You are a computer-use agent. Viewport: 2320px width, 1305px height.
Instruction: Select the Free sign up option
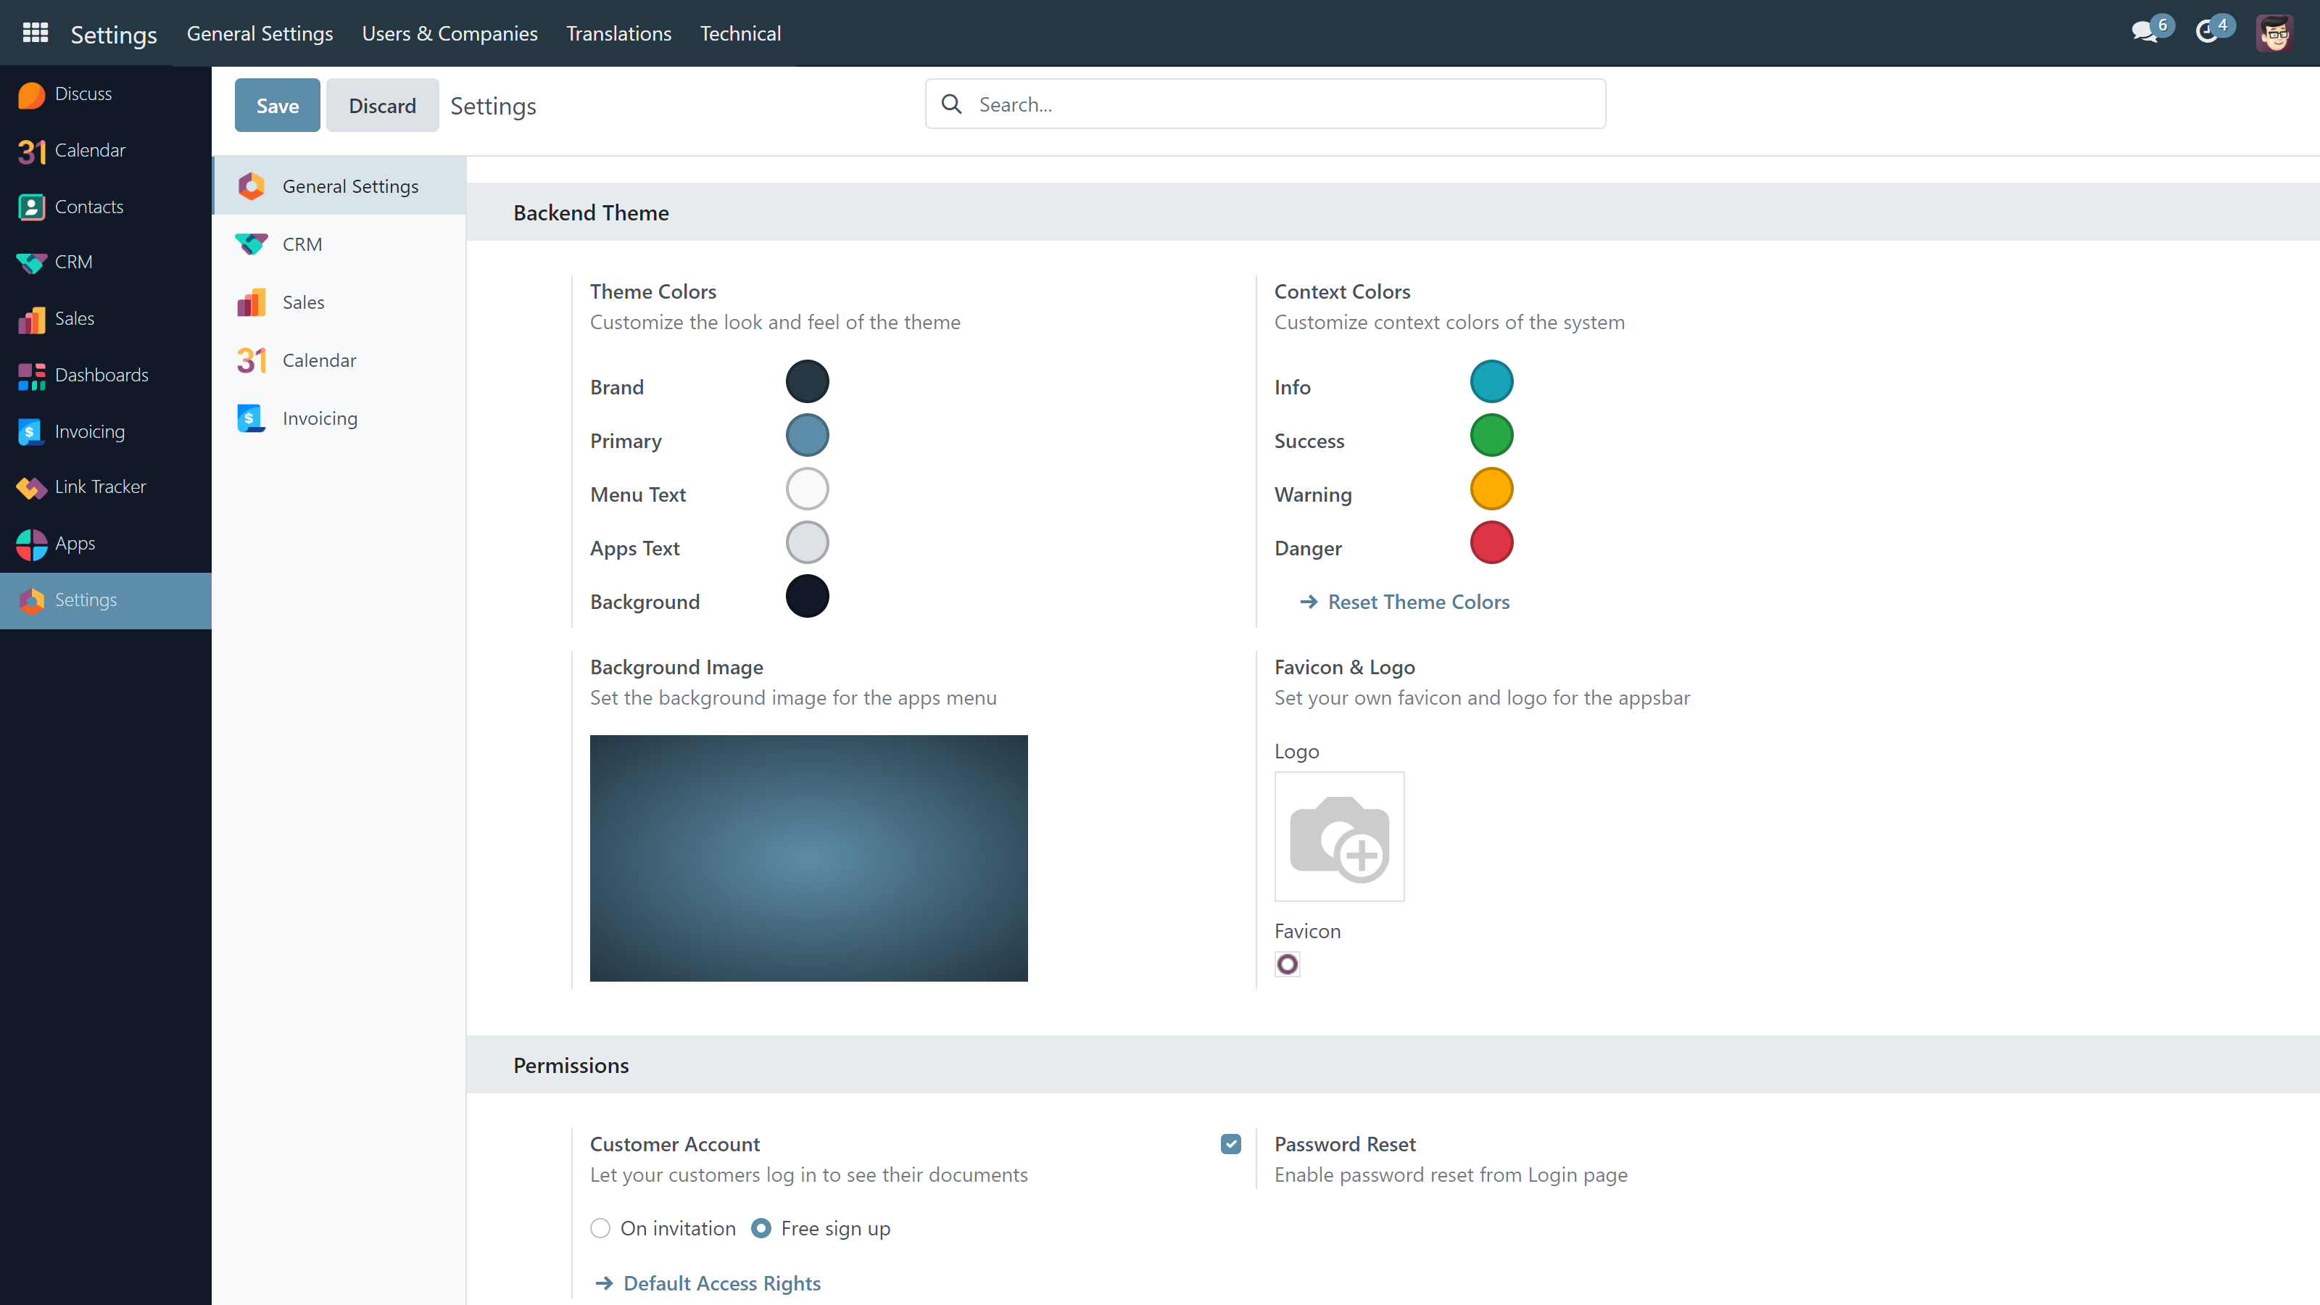click(x=761, y=1228)
